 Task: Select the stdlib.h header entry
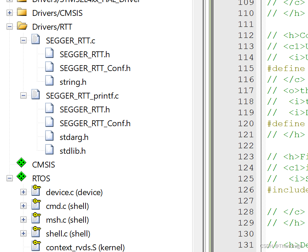pyautogui.click(x=72, y=150)
